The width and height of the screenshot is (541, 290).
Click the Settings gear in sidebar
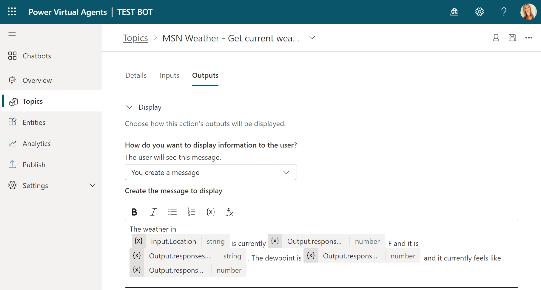(x=12, y=185)
